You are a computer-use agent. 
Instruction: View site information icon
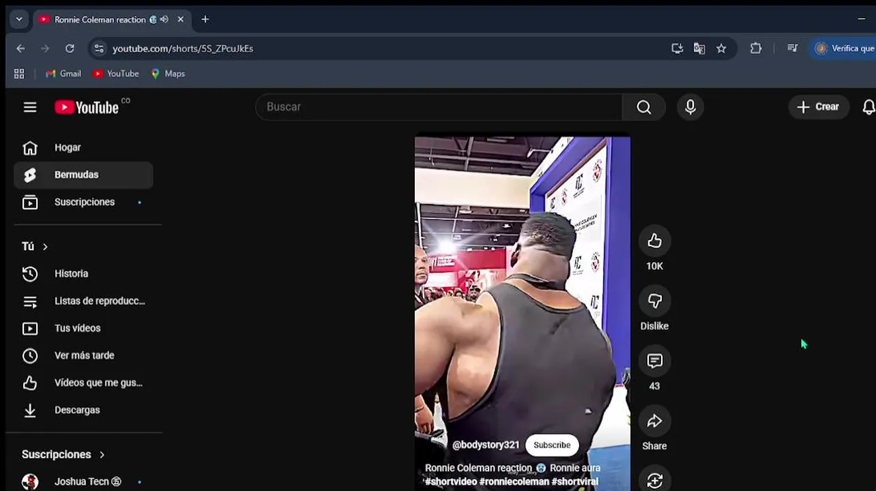pyautogui.click(x=100, y=48)
